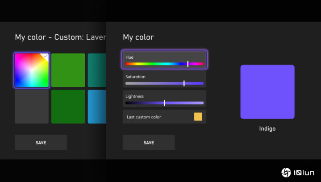Select the rainbow custom color tile

(x=31, y=70)
